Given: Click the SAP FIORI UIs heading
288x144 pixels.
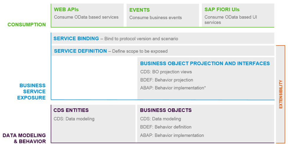Looking at the screenshot, I should click(222, 9).
